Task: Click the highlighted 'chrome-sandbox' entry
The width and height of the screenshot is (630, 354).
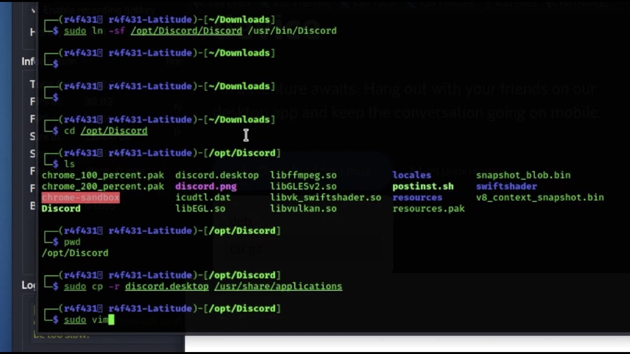Action: click(81, 198)
